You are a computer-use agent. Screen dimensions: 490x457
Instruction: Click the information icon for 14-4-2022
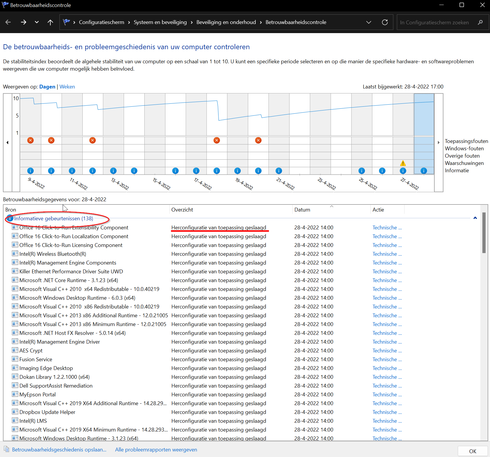(134, 171)
